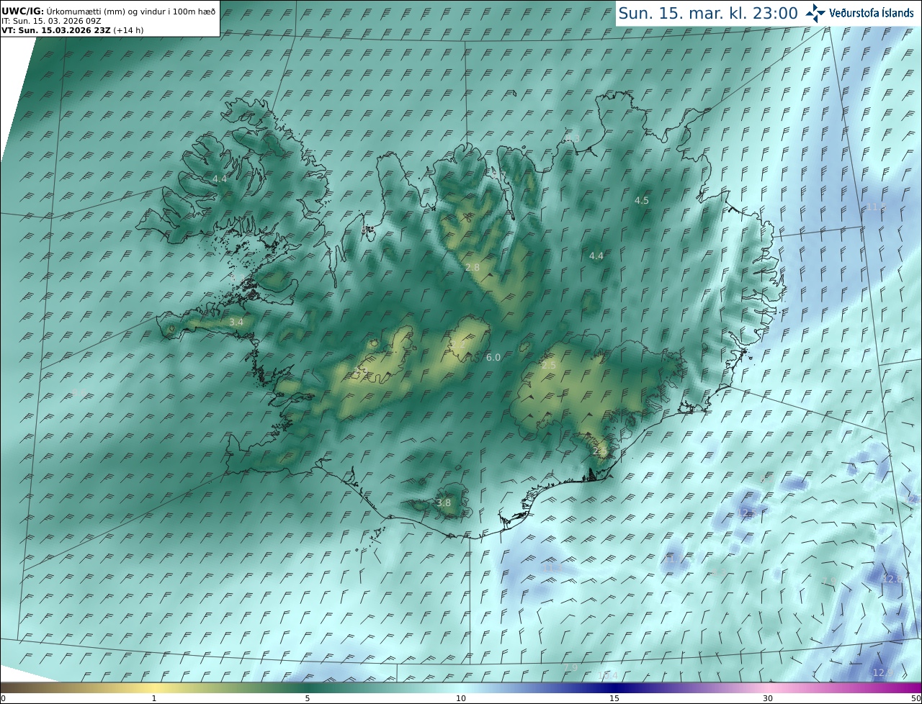This screenshot has height=704, width=922.
Task: Click the legend tick label "5"
Action: tap(308, 698)
